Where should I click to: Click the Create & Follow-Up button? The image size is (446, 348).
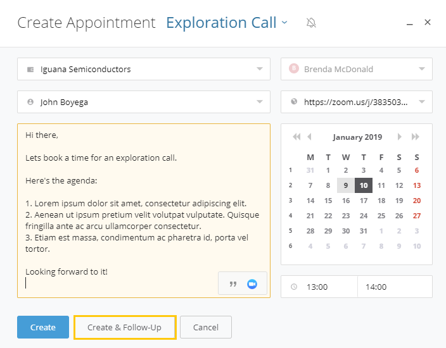[124, 327]
